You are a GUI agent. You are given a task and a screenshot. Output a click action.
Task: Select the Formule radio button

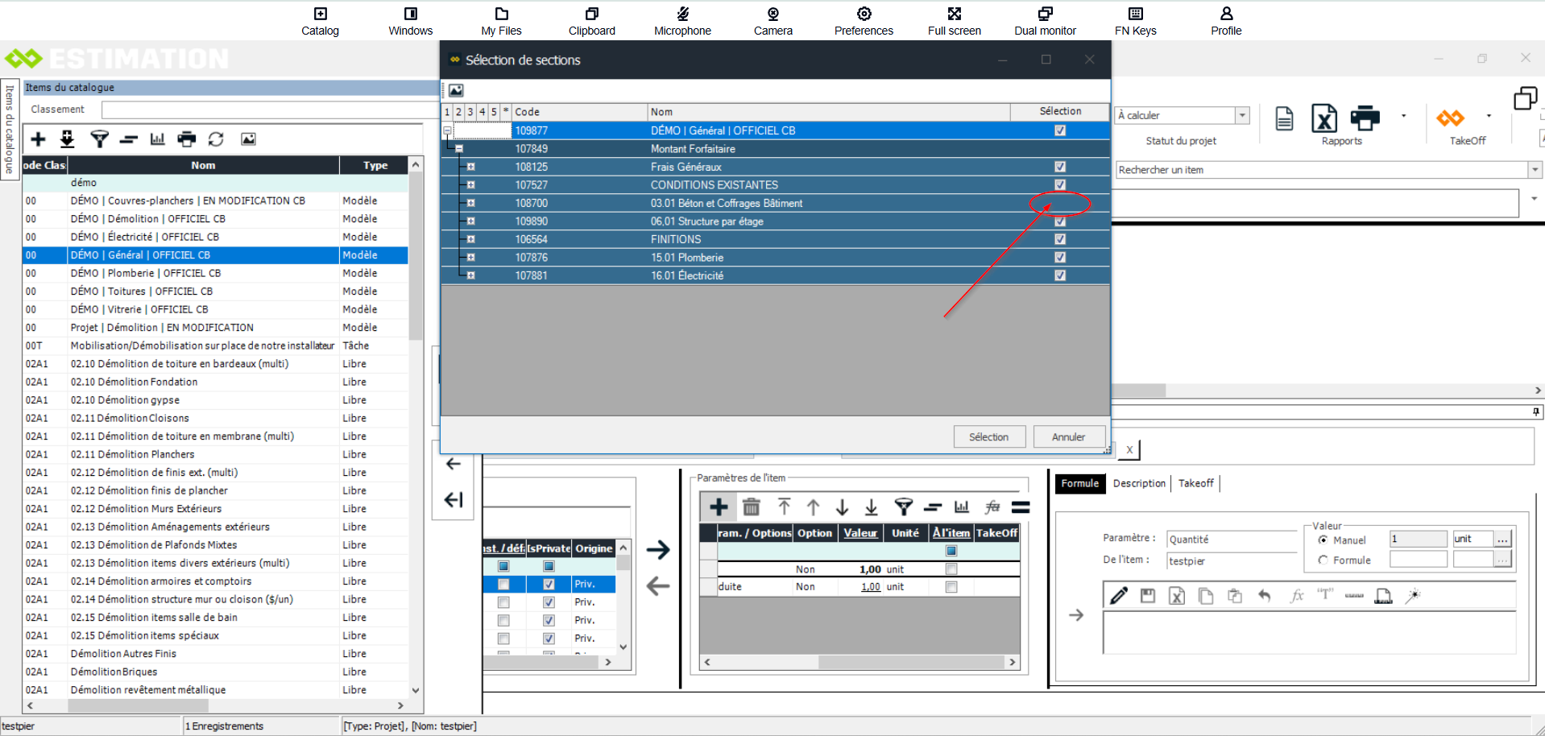tap(1323, 560)
